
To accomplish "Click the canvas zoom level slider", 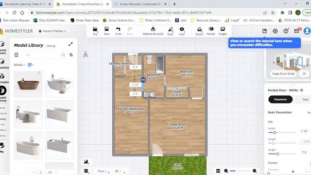I will click(x=240, y=171).
